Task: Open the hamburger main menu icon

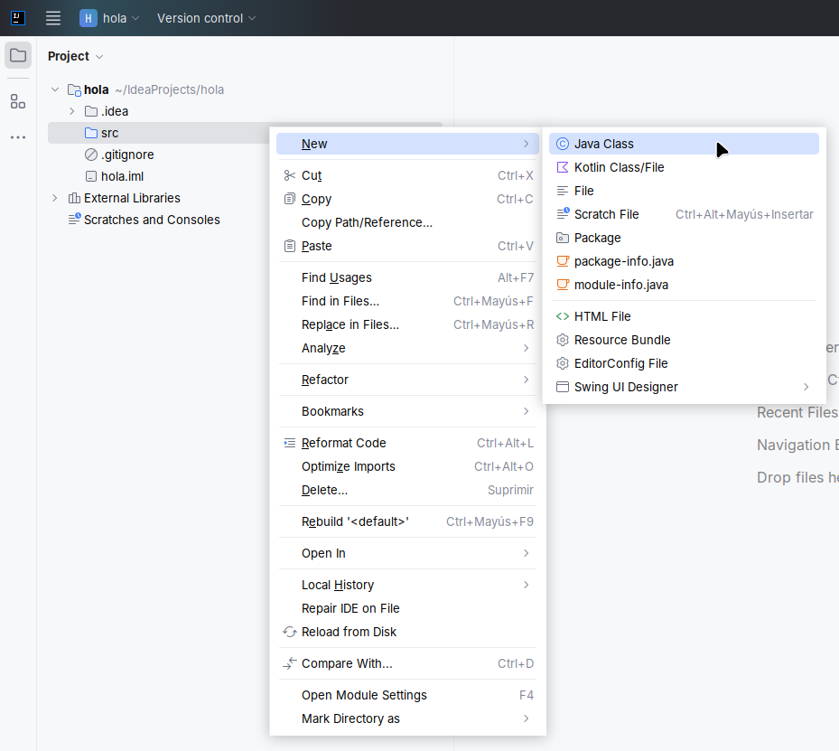Action: coord(53,18)
